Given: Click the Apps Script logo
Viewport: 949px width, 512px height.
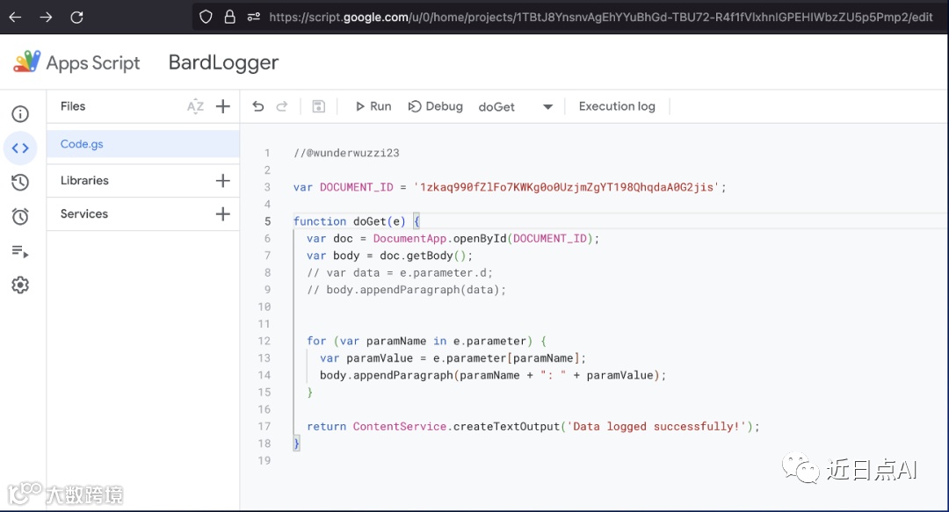Looking at the screenshot, I should (26, 61).
